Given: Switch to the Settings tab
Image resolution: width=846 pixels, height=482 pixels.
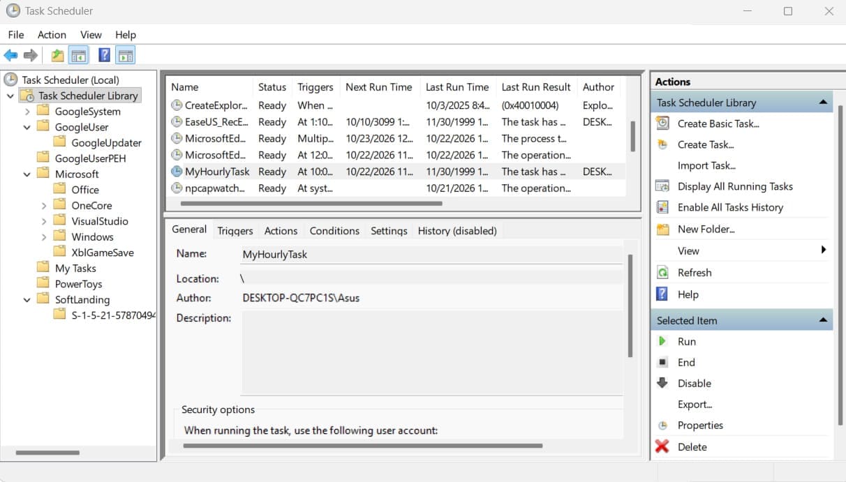Looking at the screenshot, I should (389, 231).
